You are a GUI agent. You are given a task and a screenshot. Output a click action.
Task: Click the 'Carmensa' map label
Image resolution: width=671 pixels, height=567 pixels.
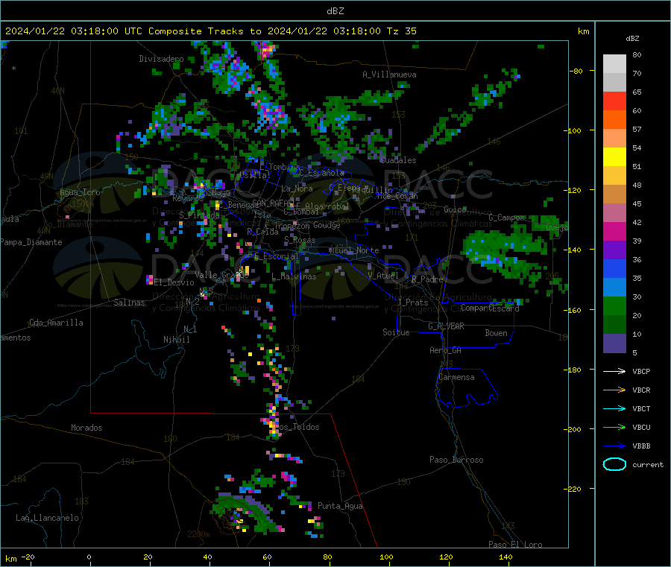click(x=456, y=377)
